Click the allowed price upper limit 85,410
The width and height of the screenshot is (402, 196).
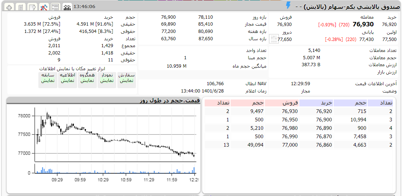tap(205, 24)
